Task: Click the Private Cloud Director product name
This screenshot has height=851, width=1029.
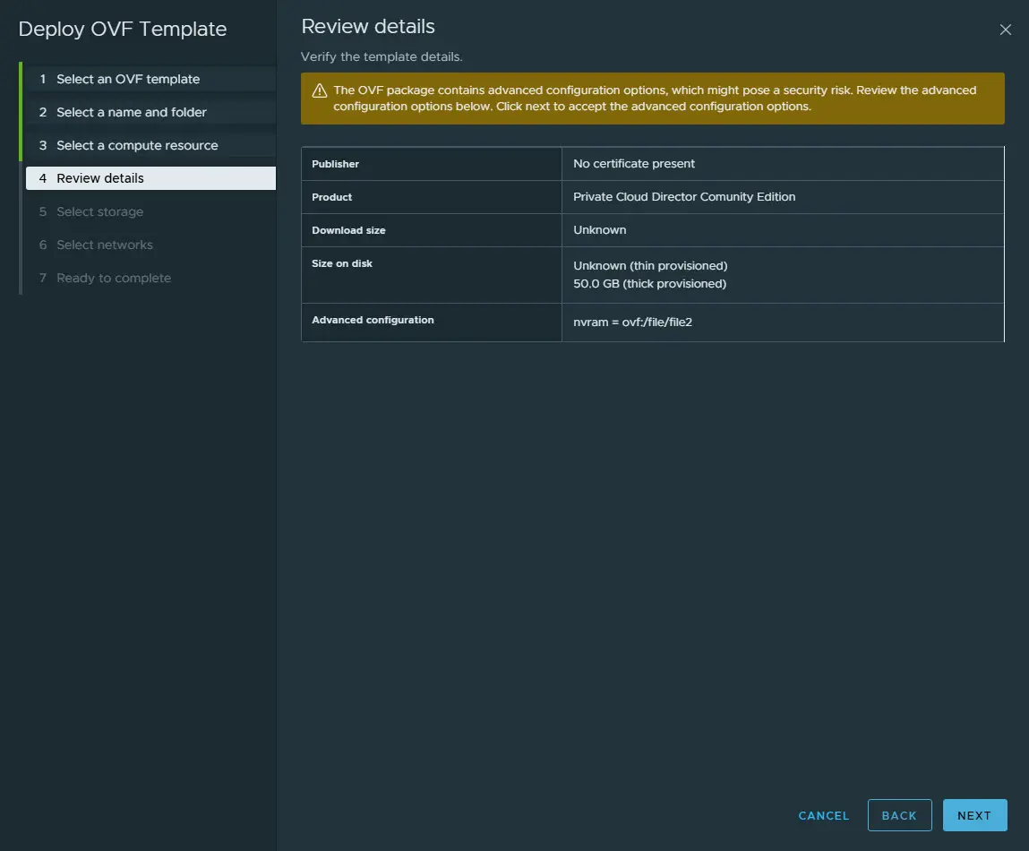Action: (x=684, y=197)
